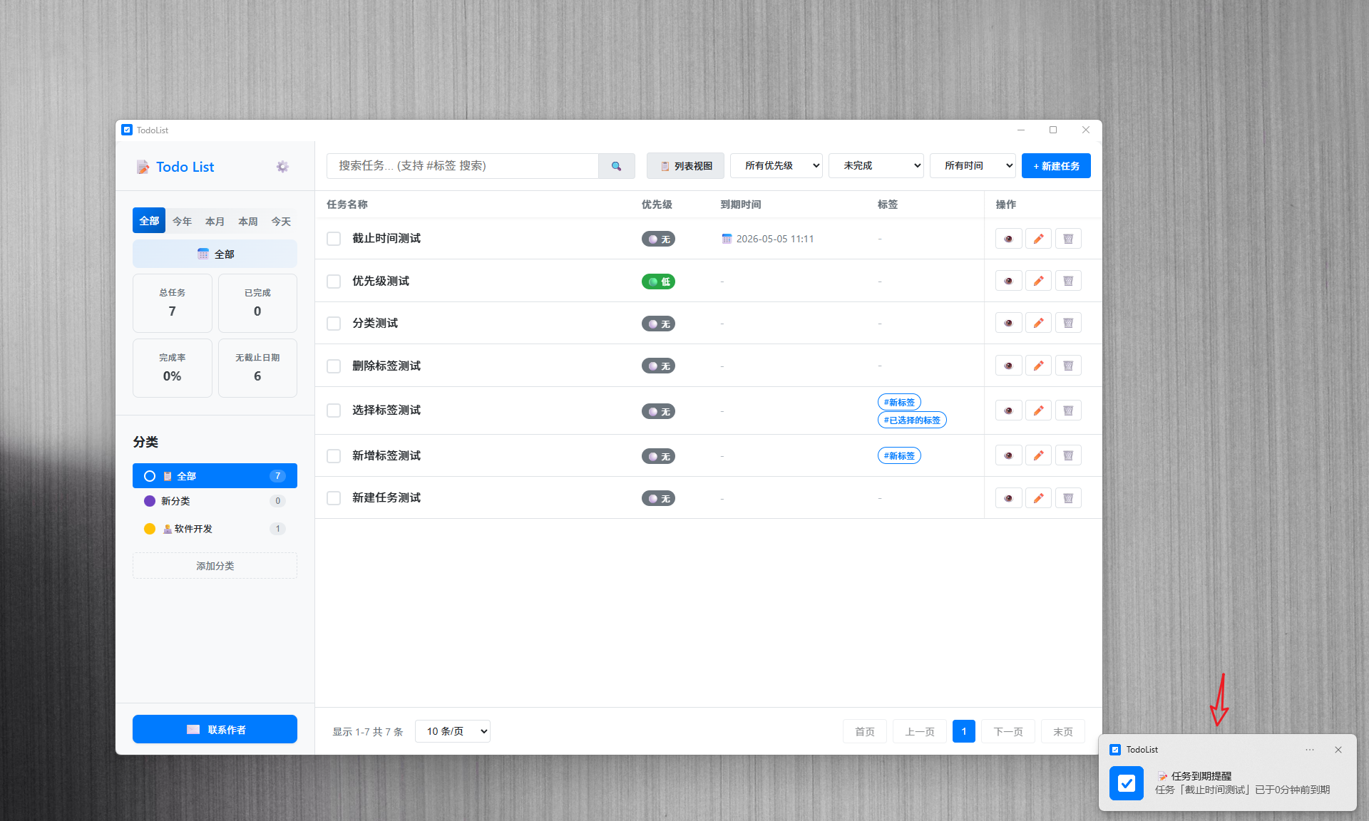
Task: Click the 新建任务 button
Action: 1056,166
